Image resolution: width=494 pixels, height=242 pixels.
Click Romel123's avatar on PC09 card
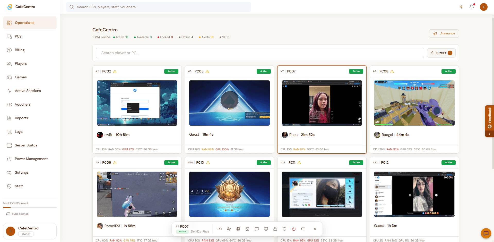[x=100, y=226]
